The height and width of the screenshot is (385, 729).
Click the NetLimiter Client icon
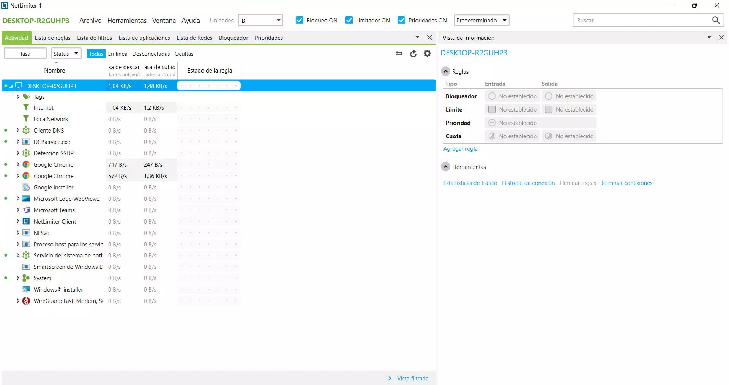[x=26, y=221]
